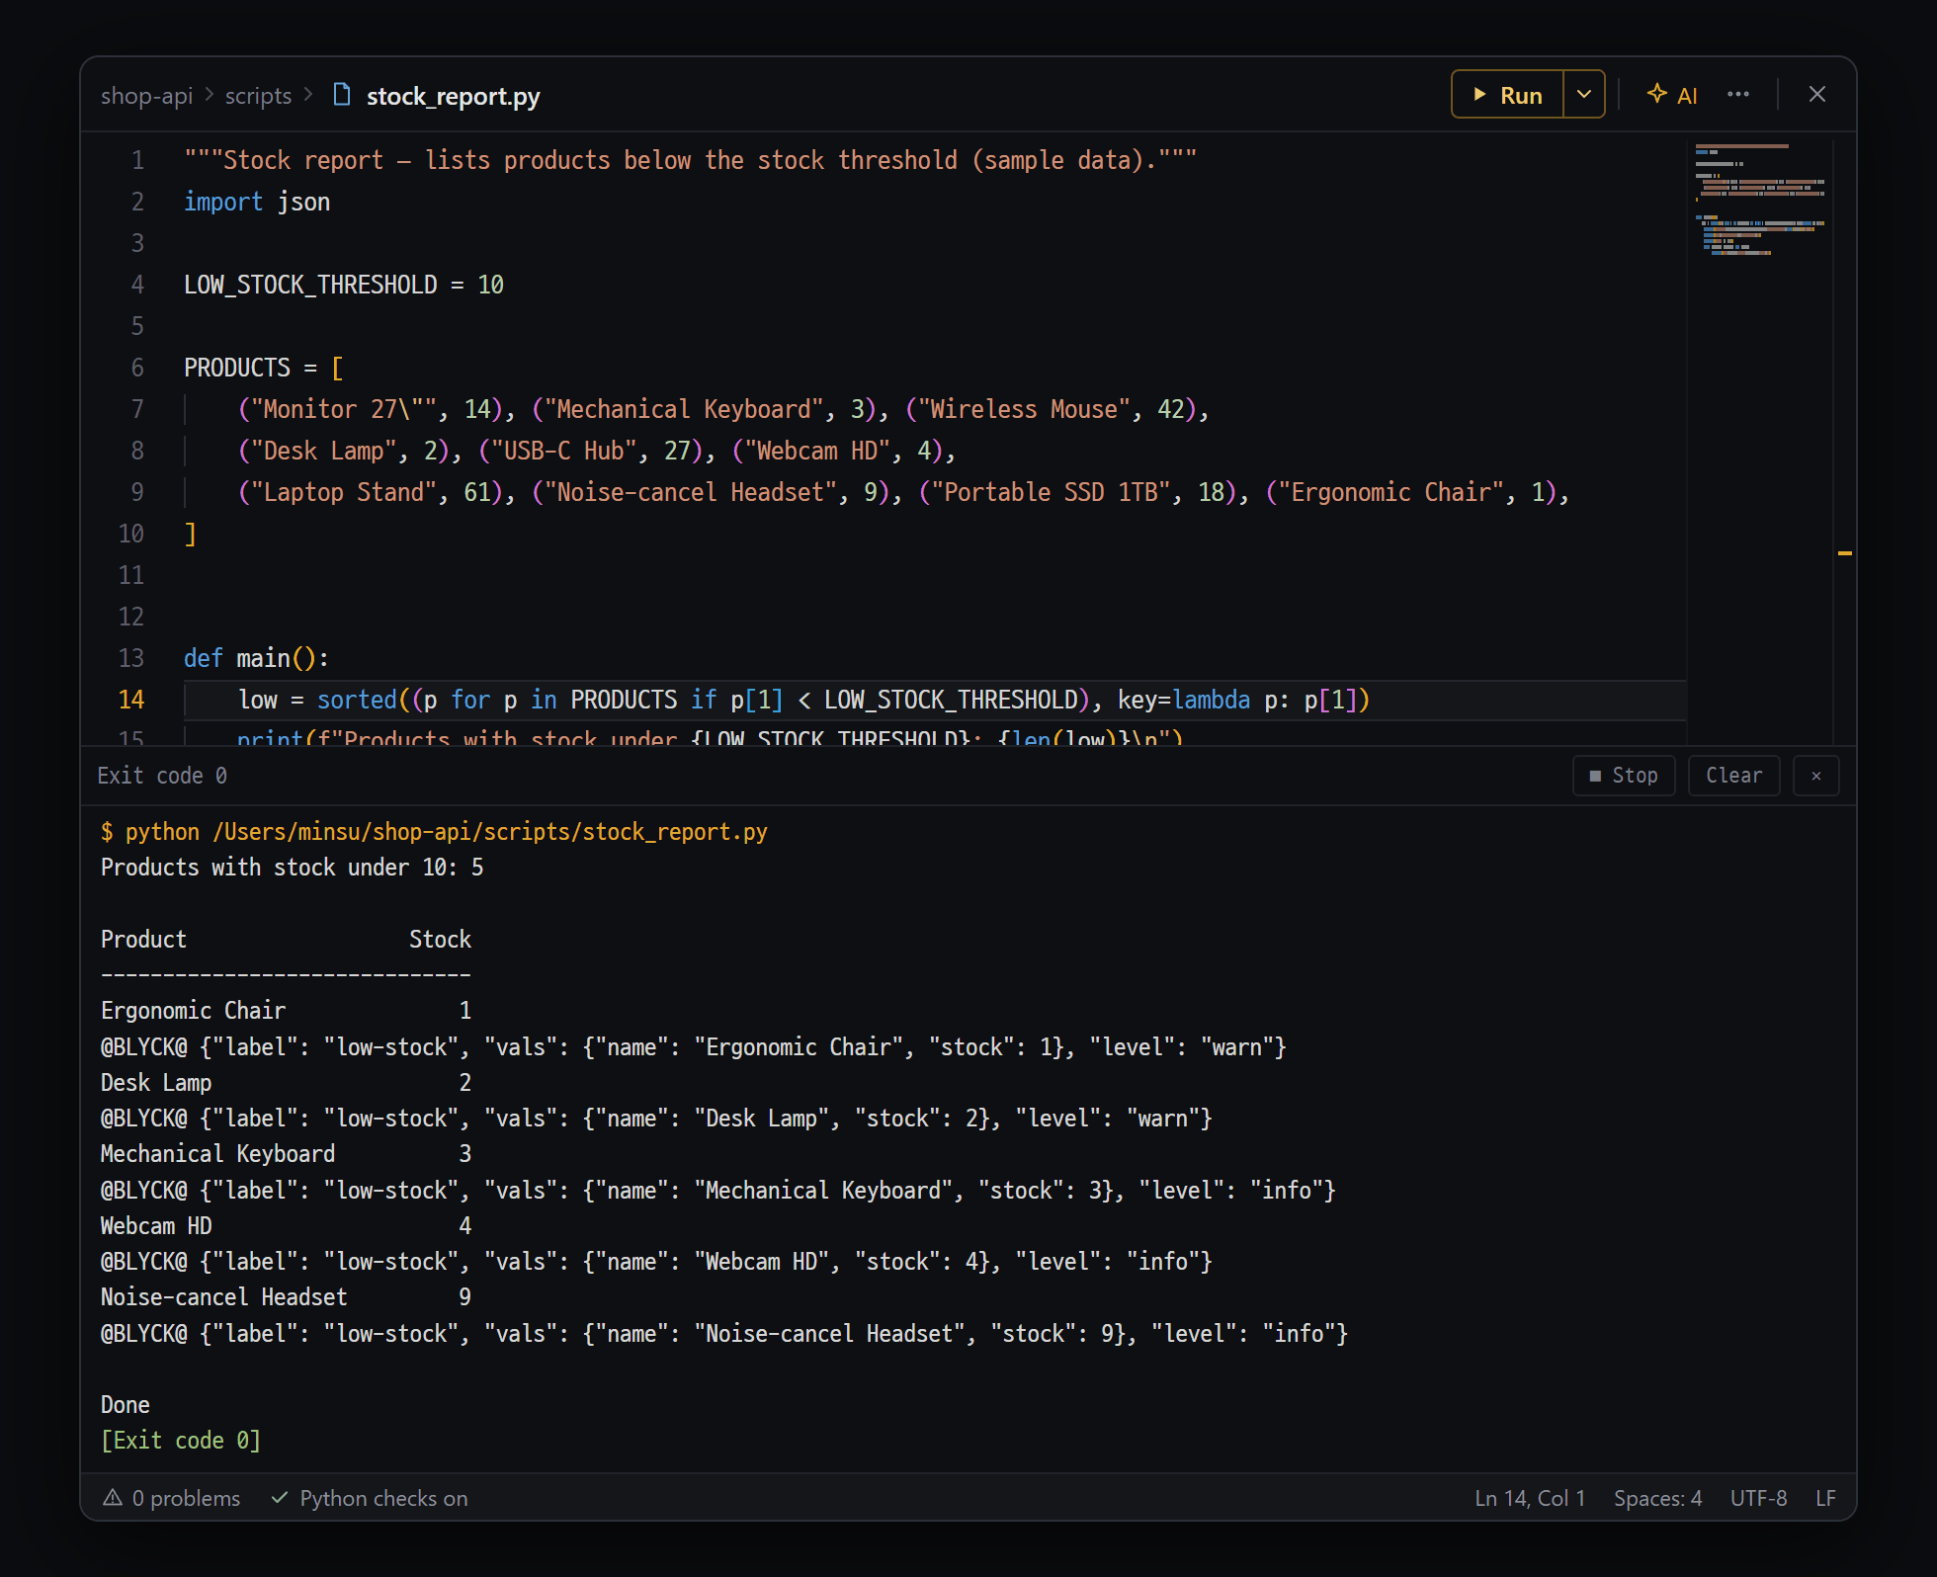Click the Products with stock under 10: 5 line
Screen dimensions: 1937x1577
pos(293,868)
